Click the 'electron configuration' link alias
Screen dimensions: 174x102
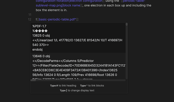pyautogui.click(x=86, y=1)
